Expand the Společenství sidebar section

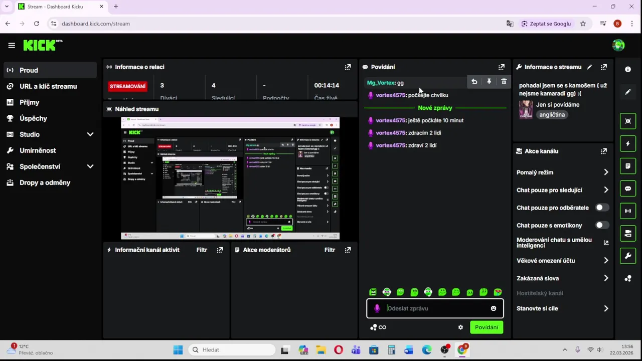(x=90, y=166)
